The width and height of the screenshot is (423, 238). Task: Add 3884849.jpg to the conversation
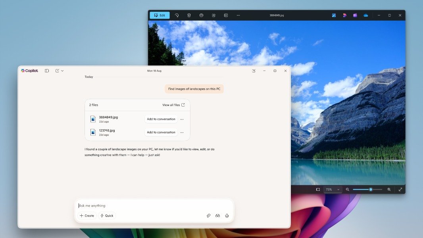click(x=161, y=119)
